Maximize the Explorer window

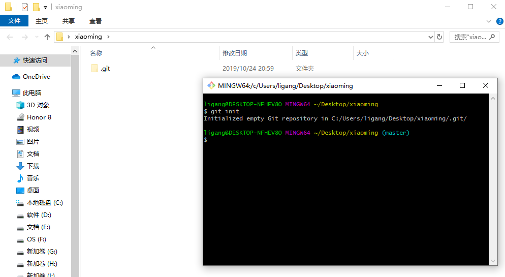pos(470,7)
